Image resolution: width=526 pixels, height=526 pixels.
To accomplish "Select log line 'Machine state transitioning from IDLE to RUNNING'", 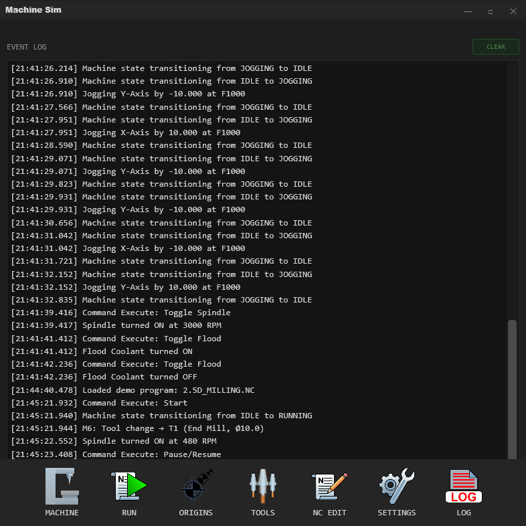I will pos(161,416).
